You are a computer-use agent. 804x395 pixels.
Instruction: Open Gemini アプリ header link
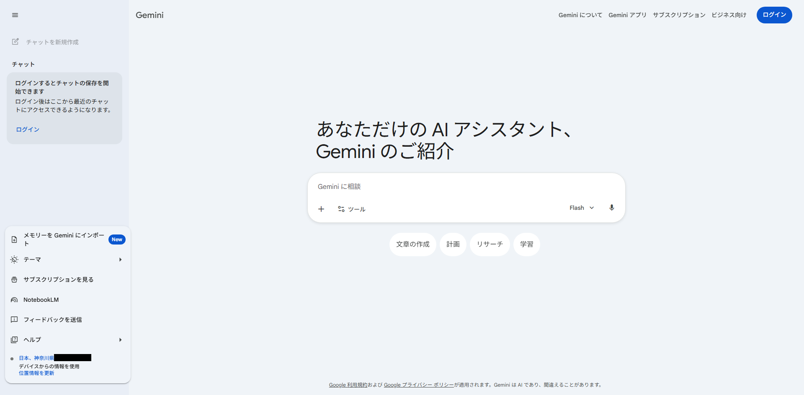pyautogui.click(x=627, y=15)
